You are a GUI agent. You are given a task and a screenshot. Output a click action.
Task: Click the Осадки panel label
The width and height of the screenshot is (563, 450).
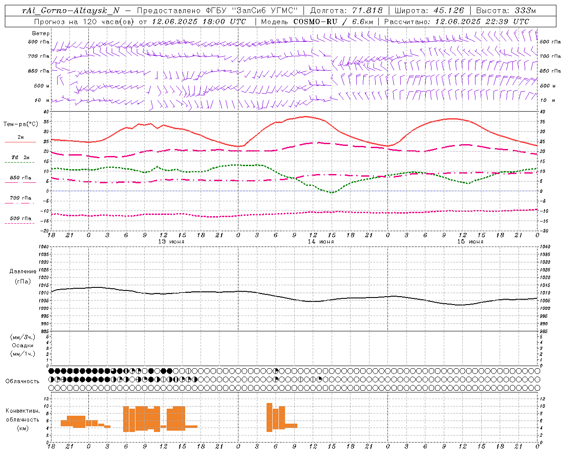pos(23,345)
